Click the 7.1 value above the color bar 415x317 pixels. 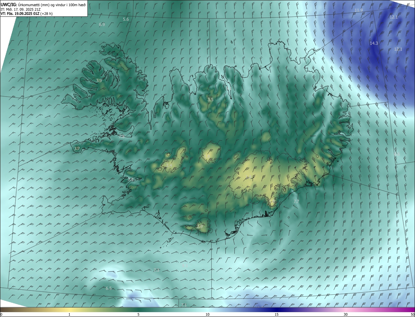184,305
